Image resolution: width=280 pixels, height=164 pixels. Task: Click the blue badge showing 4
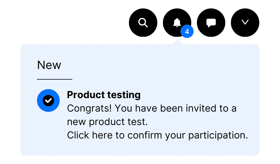click(x=187, y=31)
